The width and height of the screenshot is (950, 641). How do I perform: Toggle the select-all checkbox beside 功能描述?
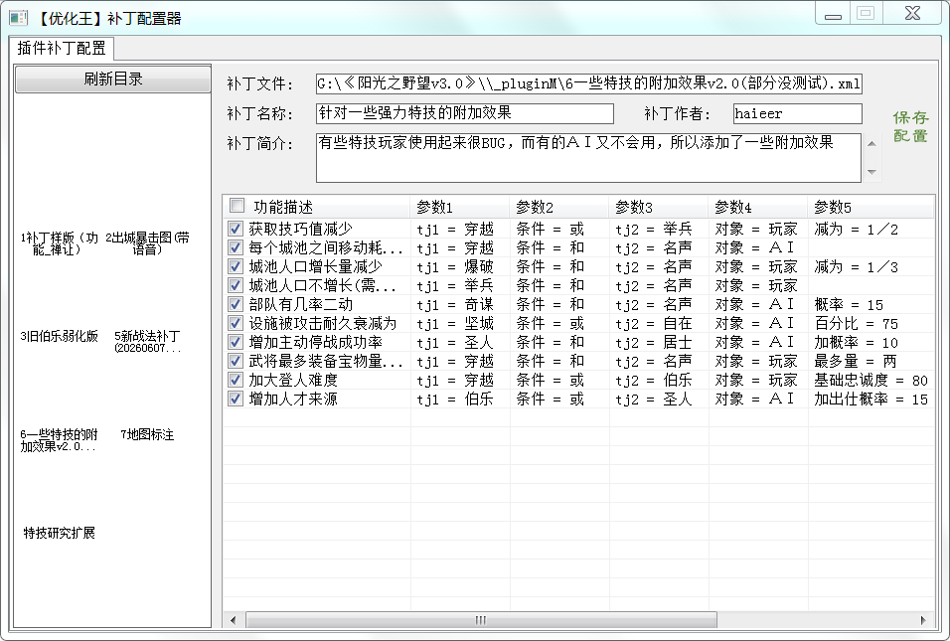(237, 206)
